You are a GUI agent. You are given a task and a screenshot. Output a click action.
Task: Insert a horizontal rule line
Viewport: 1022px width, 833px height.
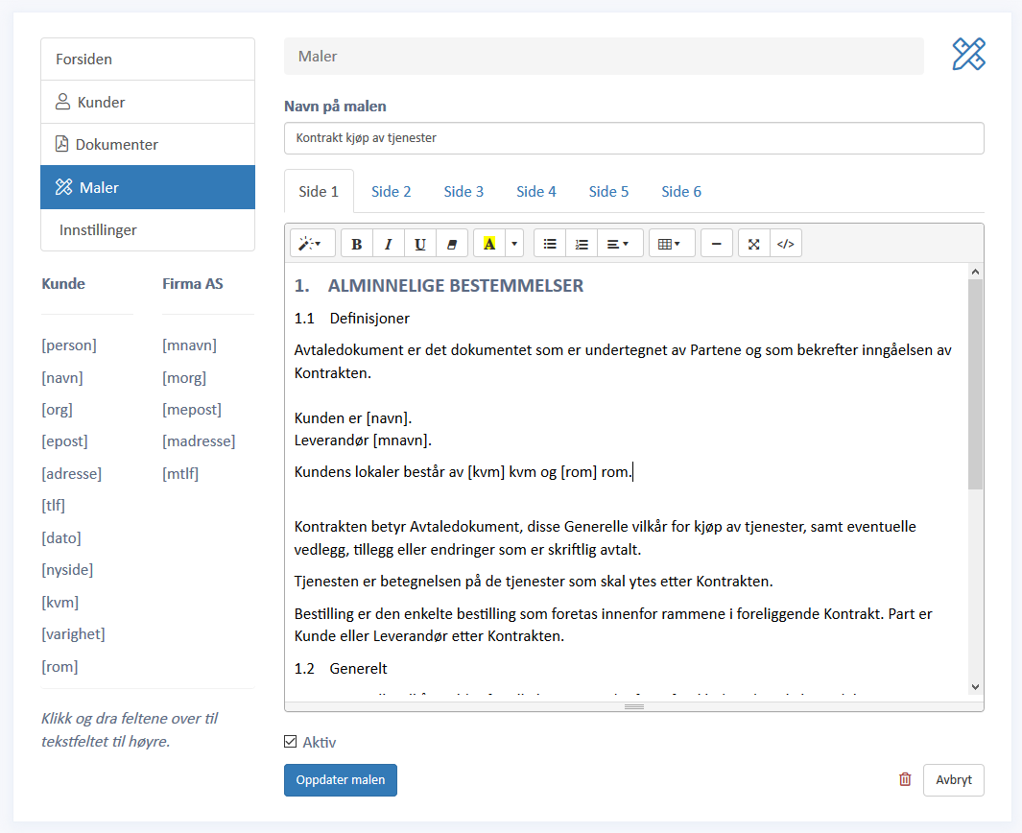pos(717,244)
